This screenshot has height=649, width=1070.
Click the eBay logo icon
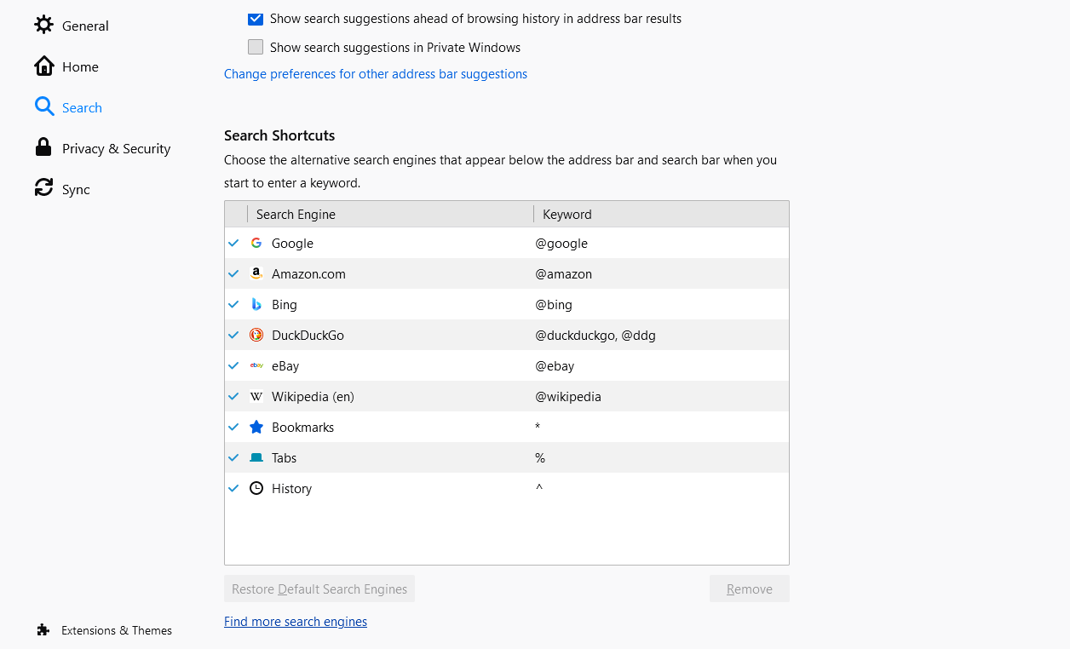(256, 365)
